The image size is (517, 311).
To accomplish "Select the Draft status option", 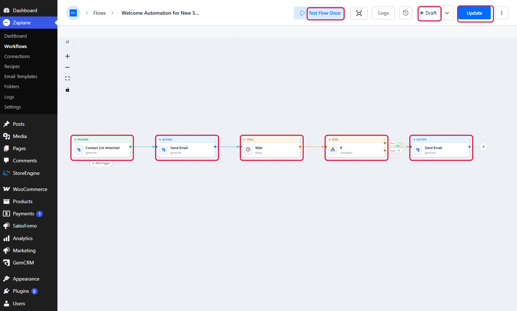I will point(429,13).
